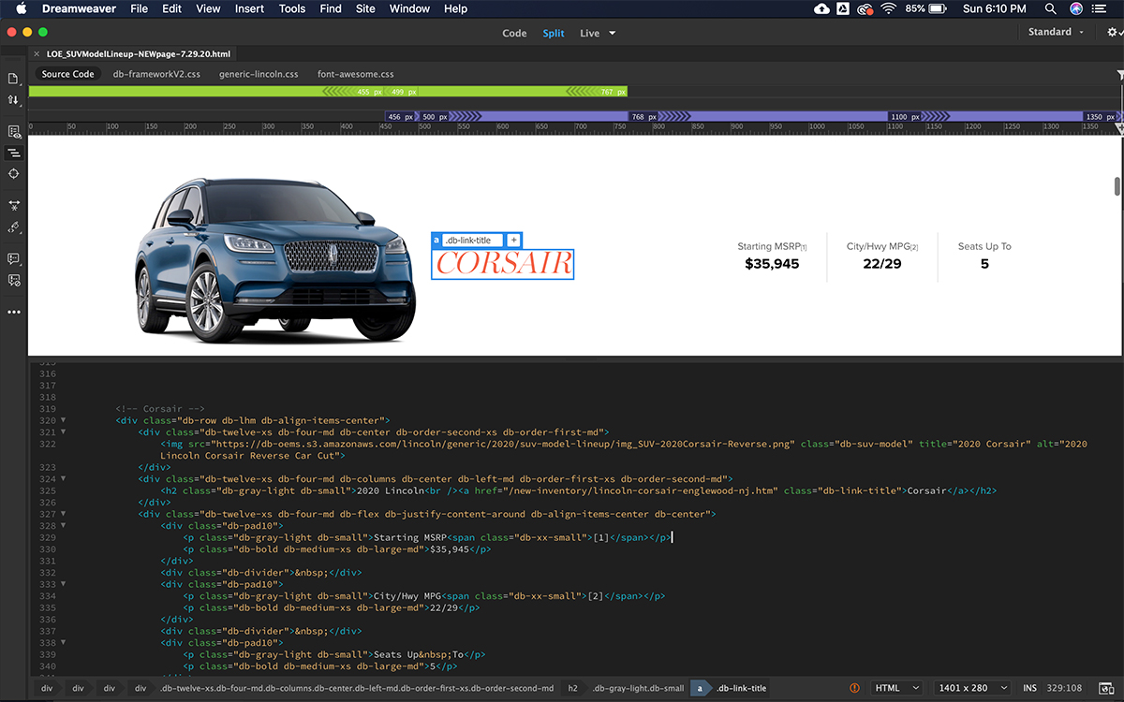Switch to Split view
Viewport: 1124px width, 702px height.
(554, 33)
